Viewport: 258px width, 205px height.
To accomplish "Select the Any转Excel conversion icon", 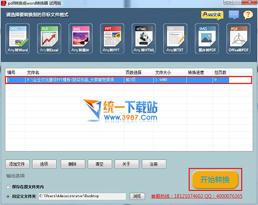I will pyautogui.click(x=49, y=38).
